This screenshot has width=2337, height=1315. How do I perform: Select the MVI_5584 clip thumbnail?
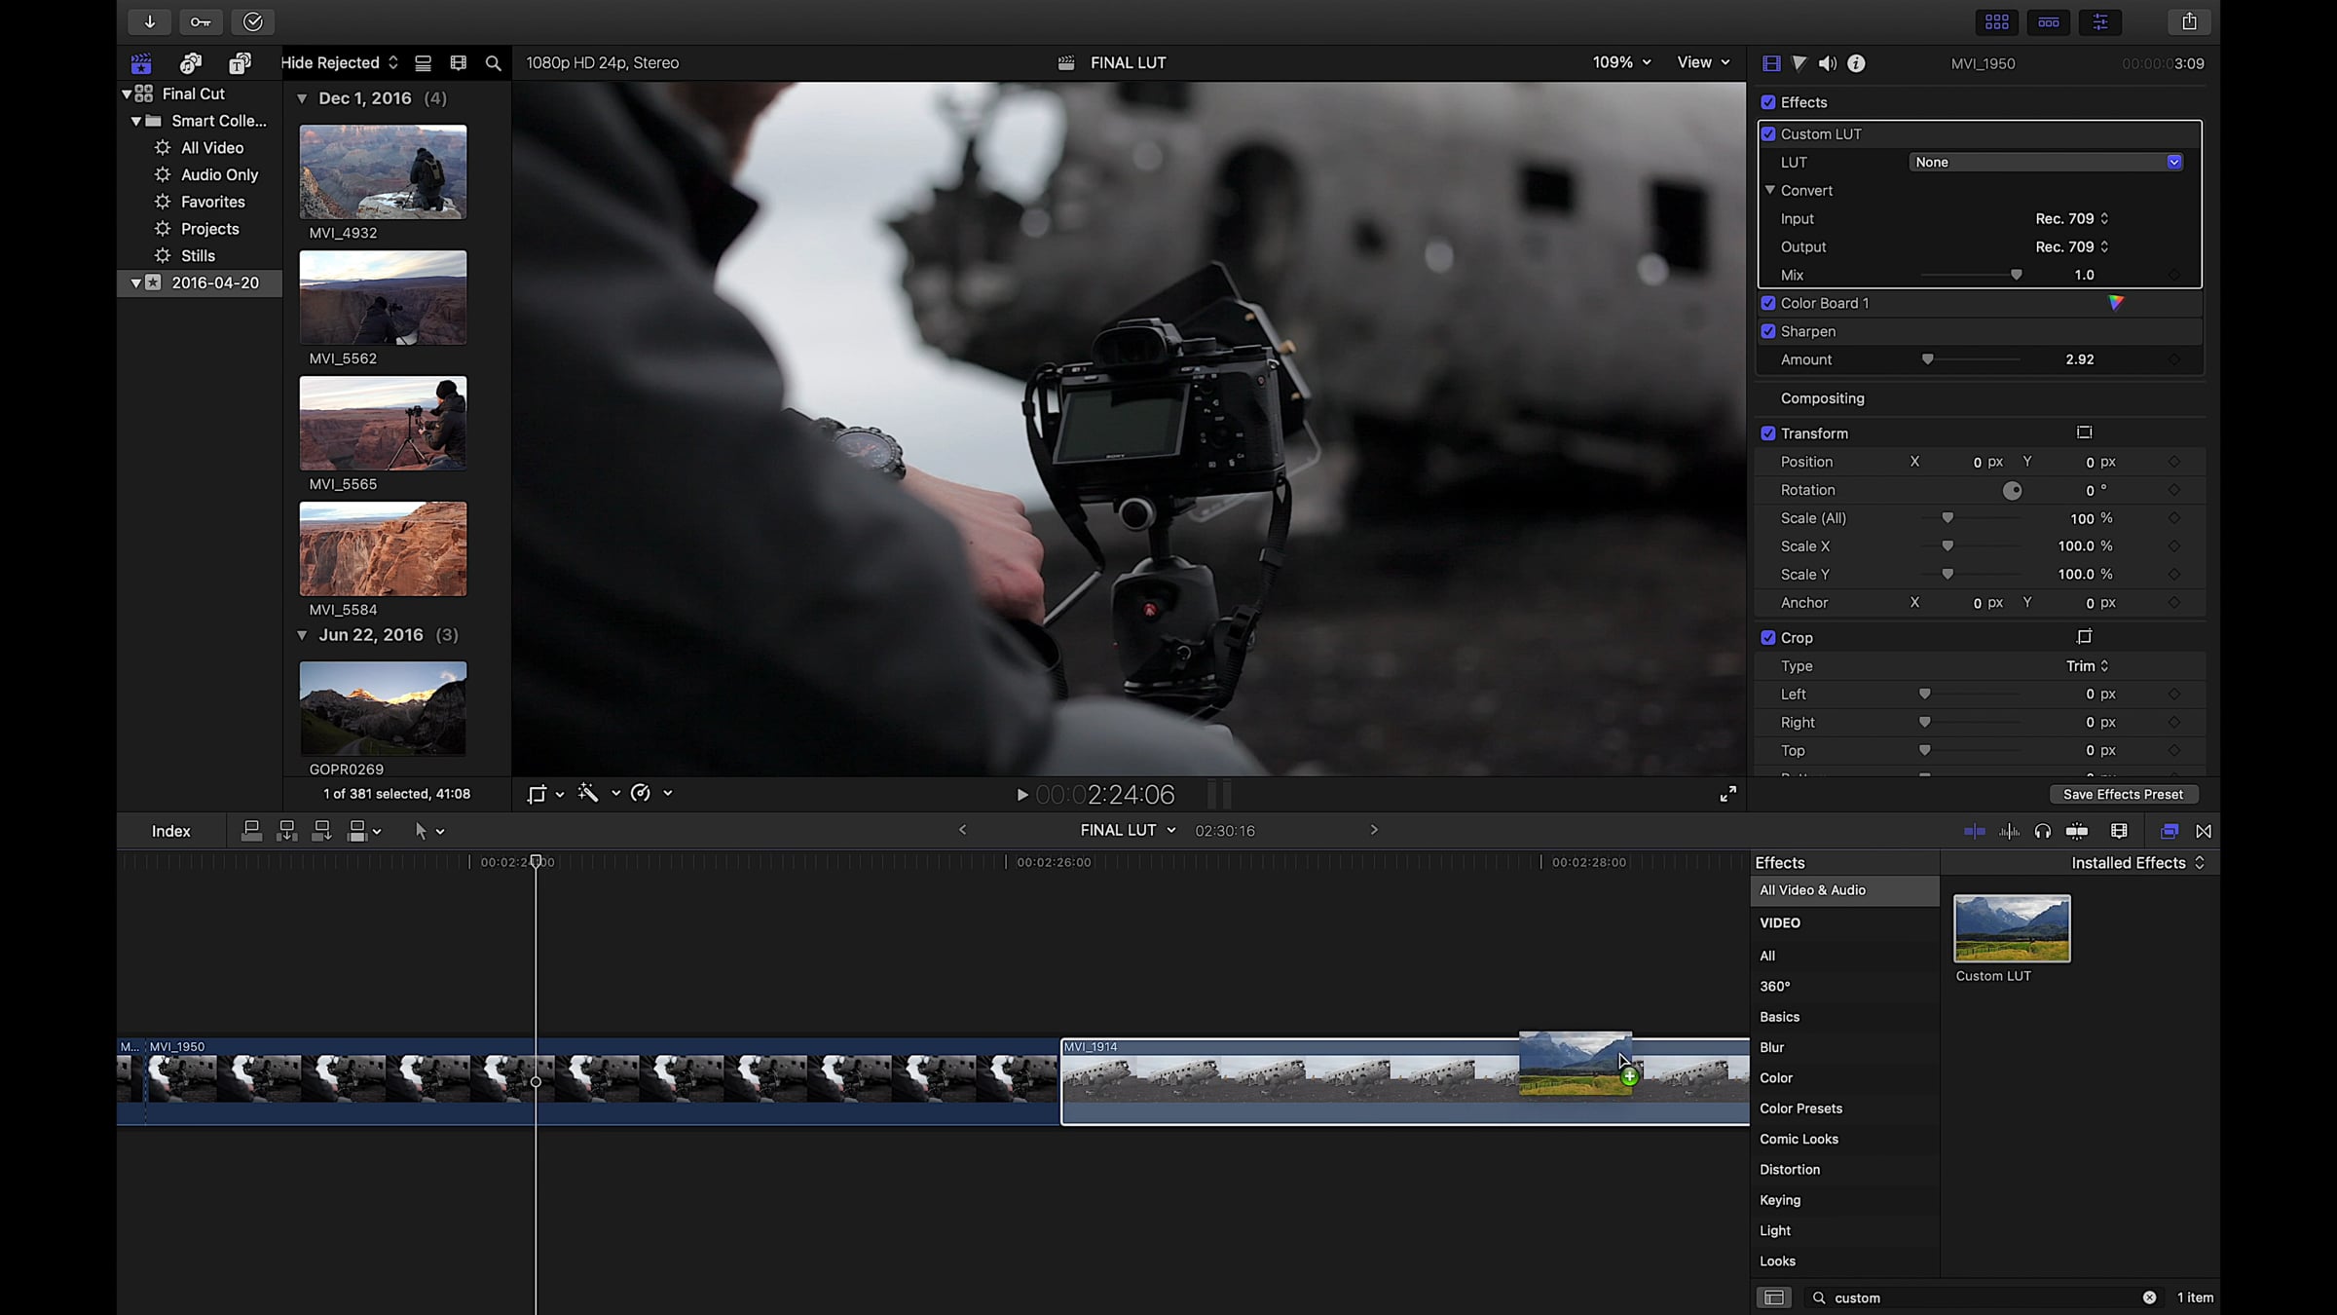[x=383, y=548]
